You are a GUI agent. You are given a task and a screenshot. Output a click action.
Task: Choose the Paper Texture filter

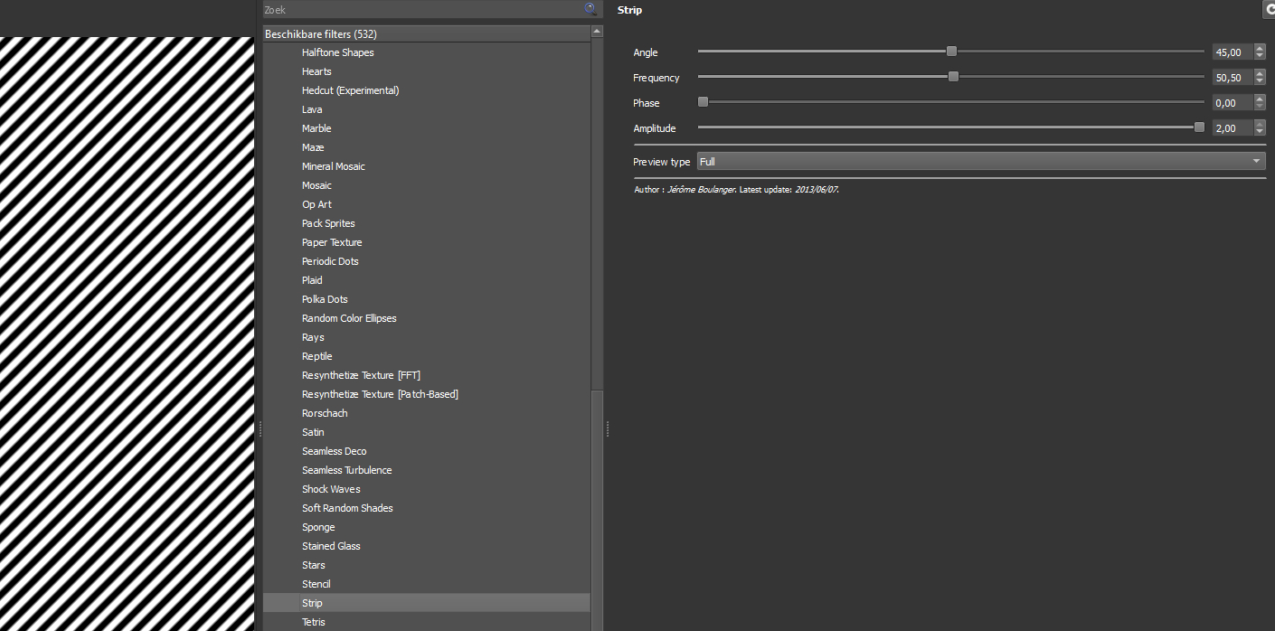pos(332,242)
